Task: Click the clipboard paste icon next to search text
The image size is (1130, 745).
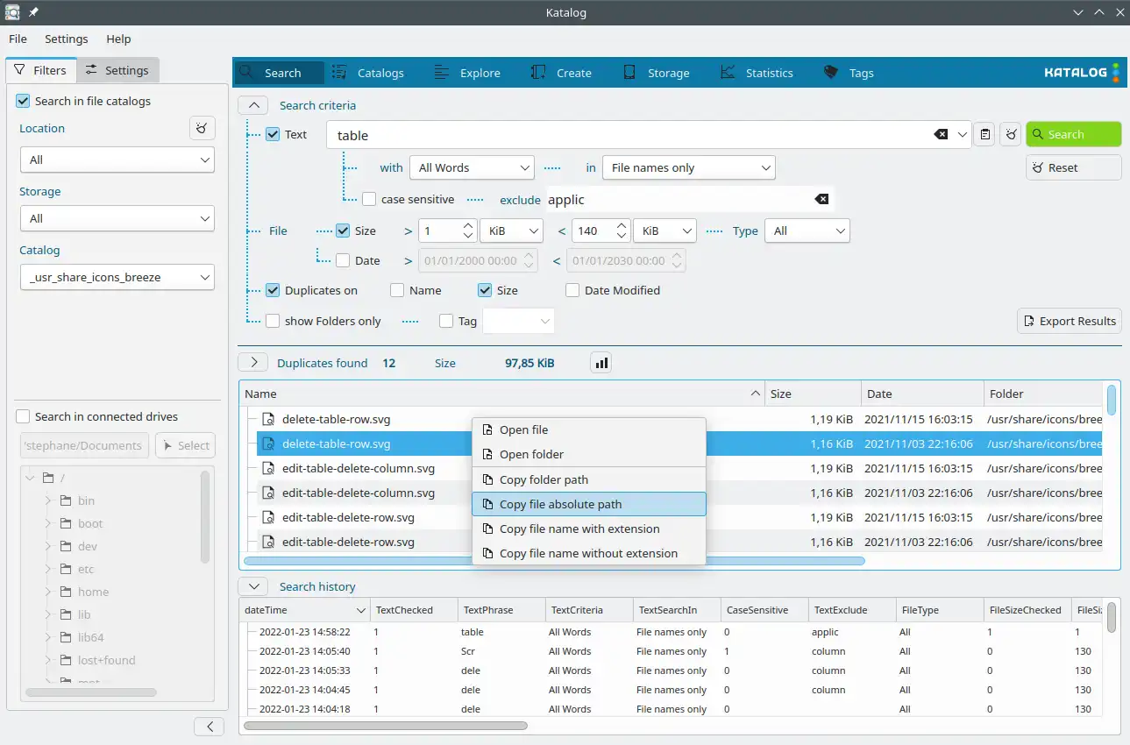Action: pyautogui.click(x=985, y=134)
